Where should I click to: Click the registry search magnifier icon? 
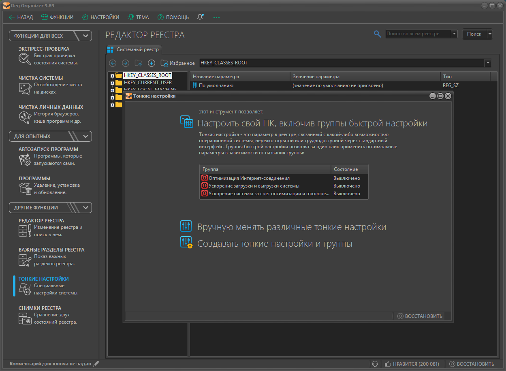click(377, 34)
